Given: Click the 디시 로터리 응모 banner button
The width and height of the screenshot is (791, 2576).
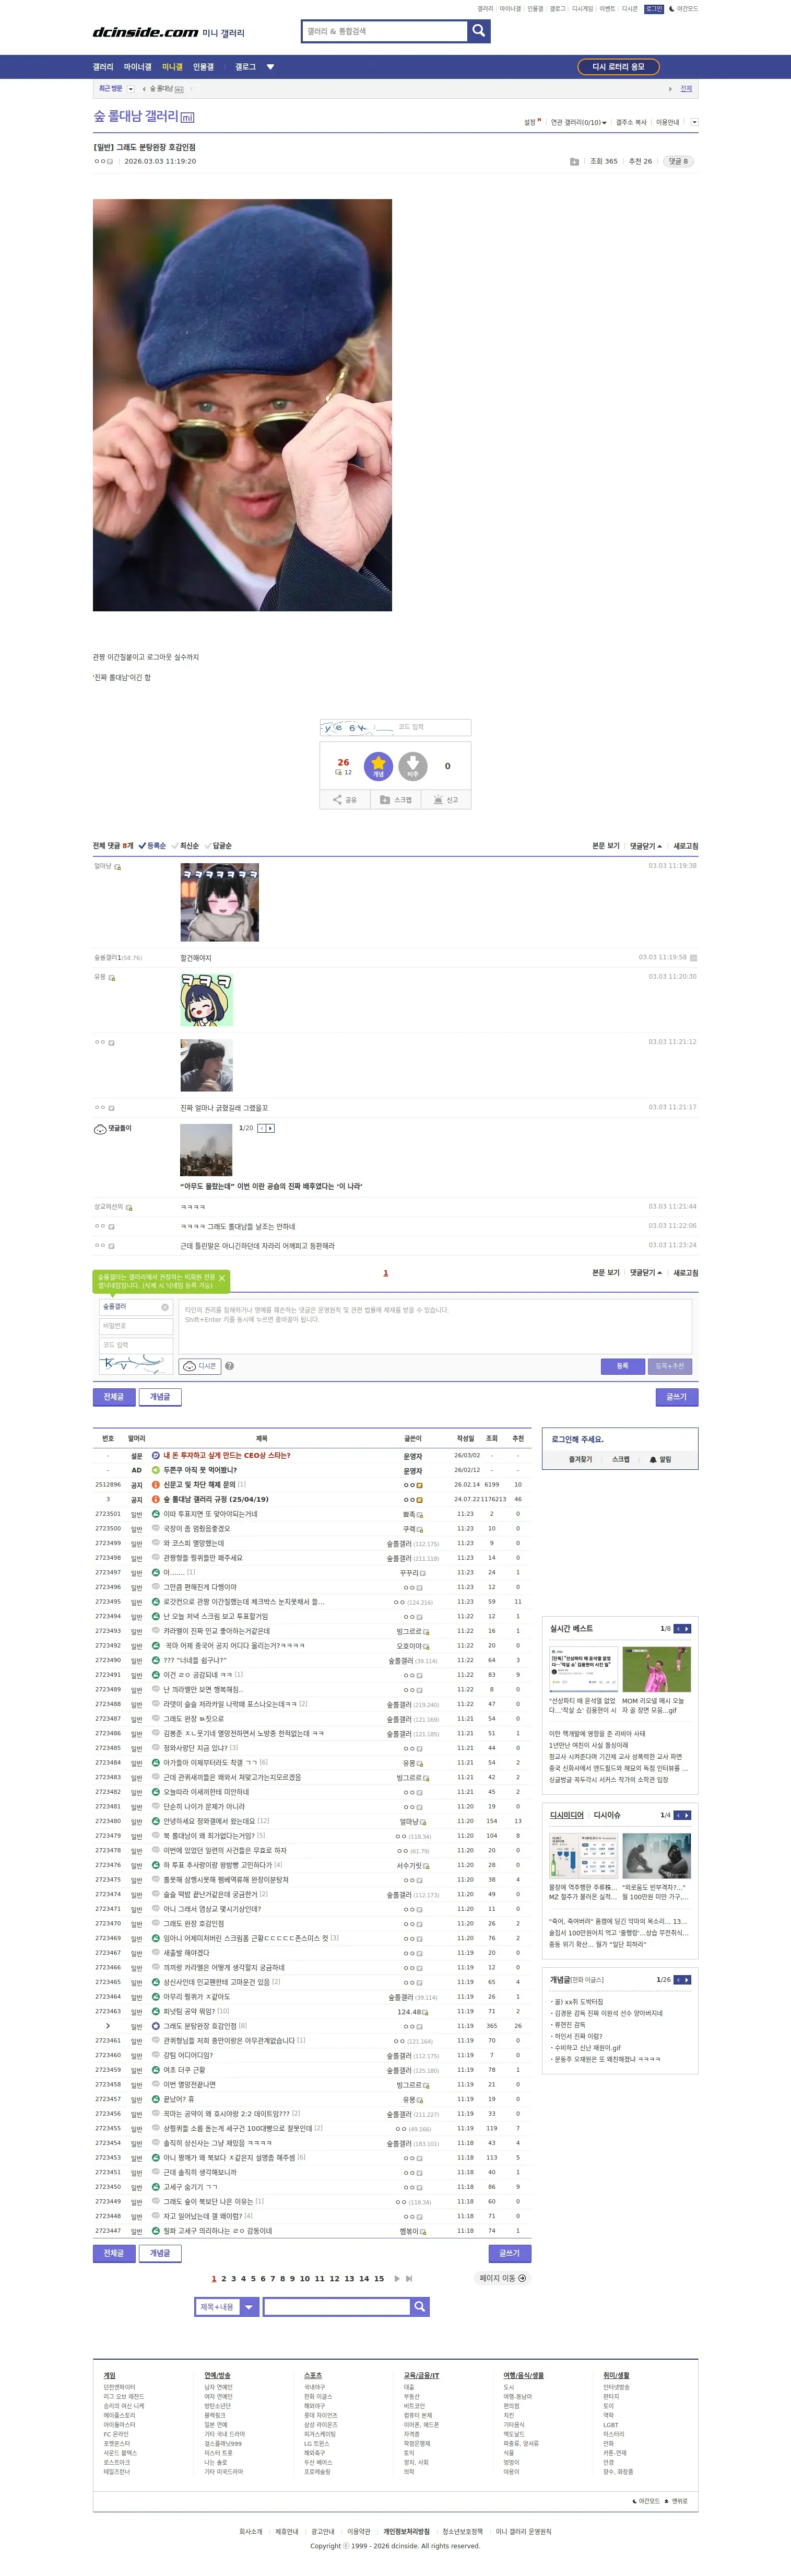Looking at the screenshot, I should point(618,67).
